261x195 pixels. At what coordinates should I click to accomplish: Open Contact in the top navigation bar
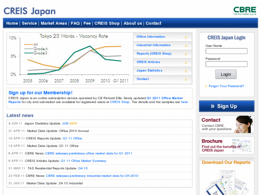(x=153, y=23)
